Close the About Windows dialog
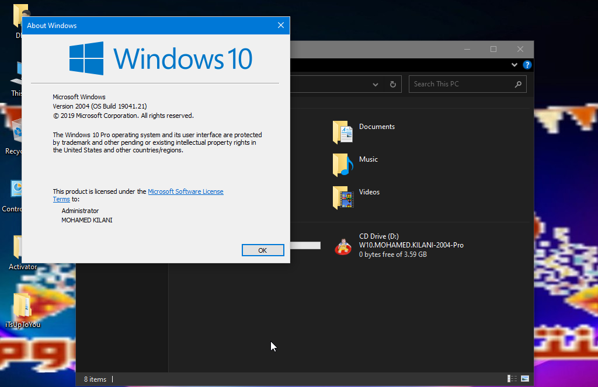 click(x=281, y=25)
